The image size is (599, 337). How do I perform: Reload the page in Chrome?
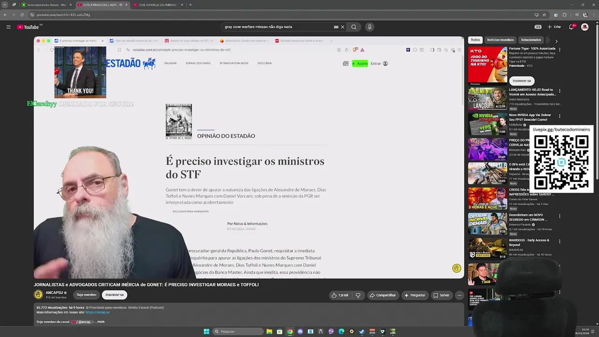(22, 15)
